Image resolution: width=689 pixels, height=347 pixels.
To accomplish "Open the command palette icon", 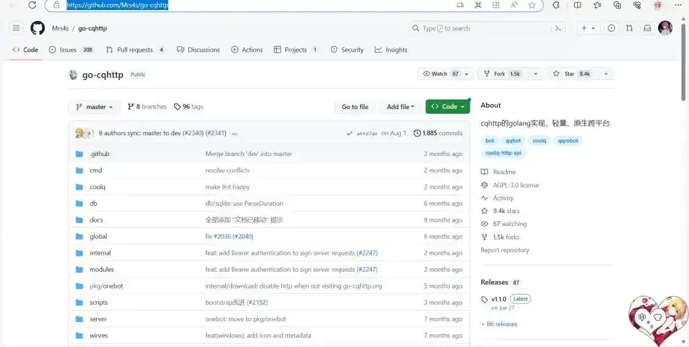I will 558,28.
